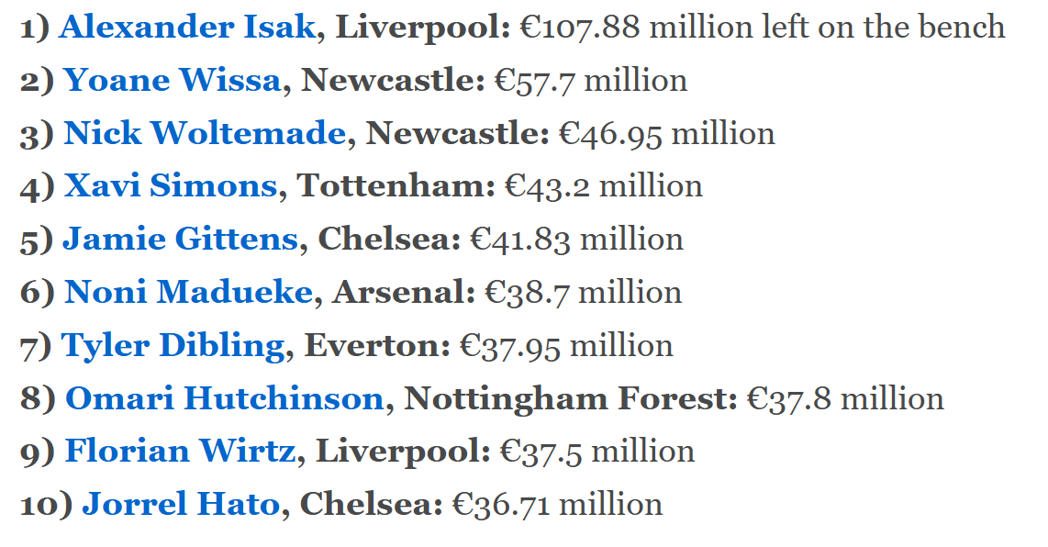Follow the Xavi Simons link
Viewport: 1048px width, 547px height.
pyautogui.click(x=171, y=186)
